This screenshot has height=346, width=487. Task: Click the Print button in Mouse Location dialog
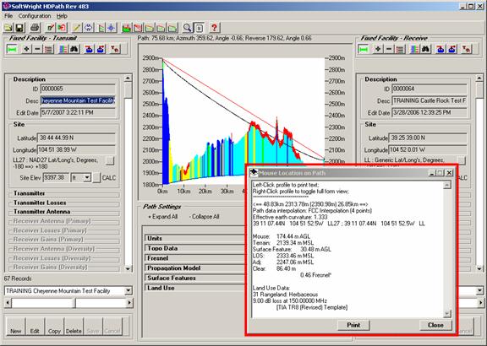pyautogui.click(x=353, y=325)
